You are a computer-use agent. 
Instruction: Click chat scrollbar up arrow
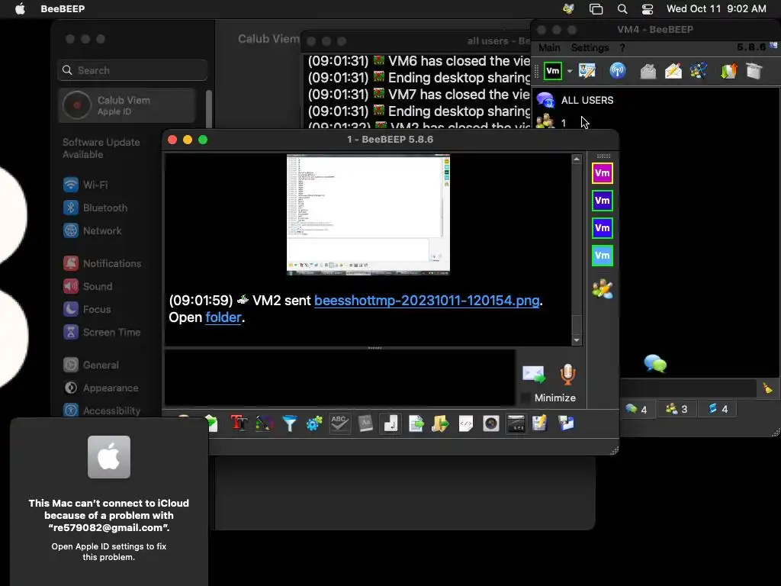click(577, 159)
